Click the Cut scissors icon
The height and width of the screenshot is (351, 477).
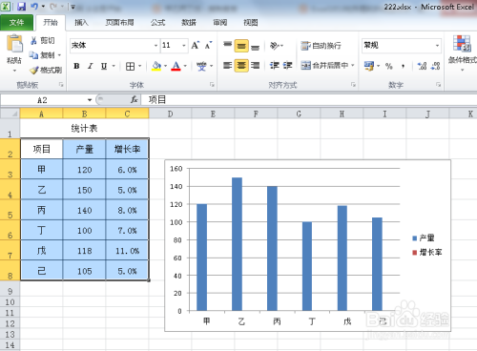point(33,40)
